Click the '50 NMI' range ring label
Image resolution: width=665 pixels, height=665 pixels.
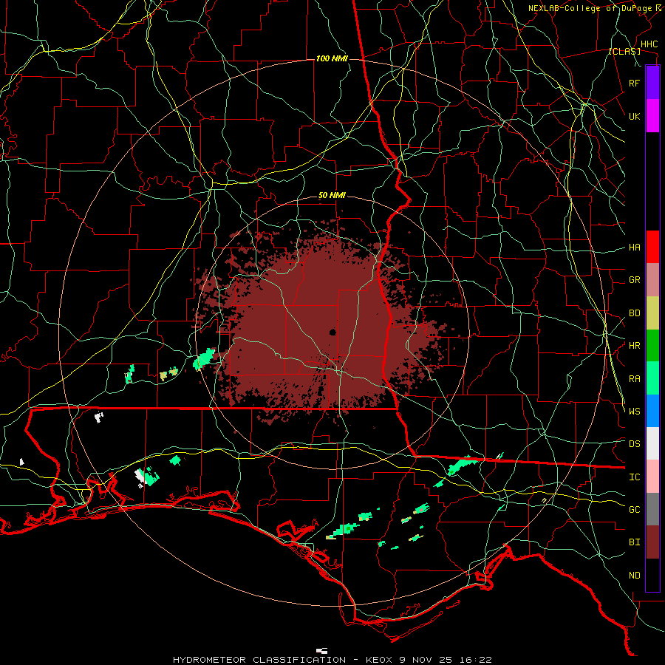332,196
